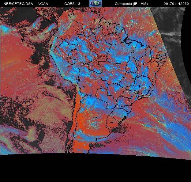
Task: Click the "NOAA" label in the header
Action: tap(43, 4)
